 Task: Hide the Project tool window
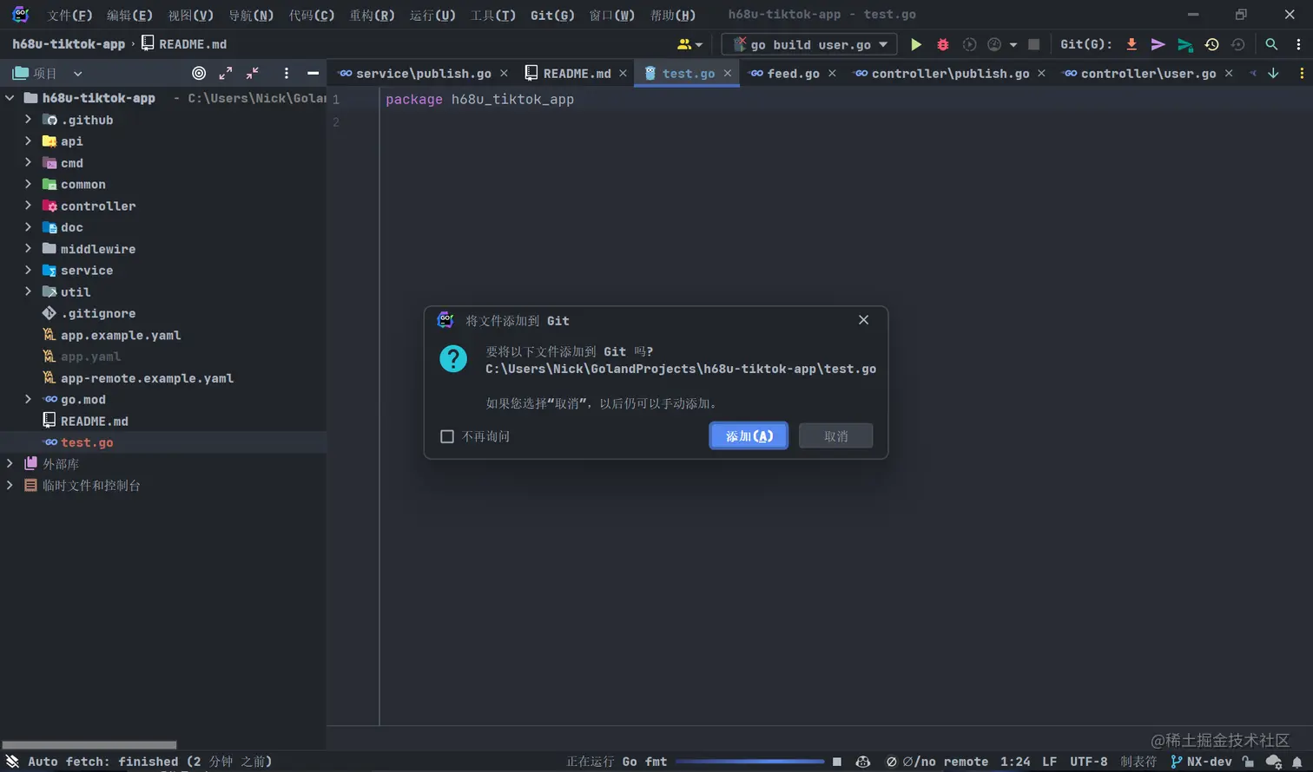(x=313, y=74)
